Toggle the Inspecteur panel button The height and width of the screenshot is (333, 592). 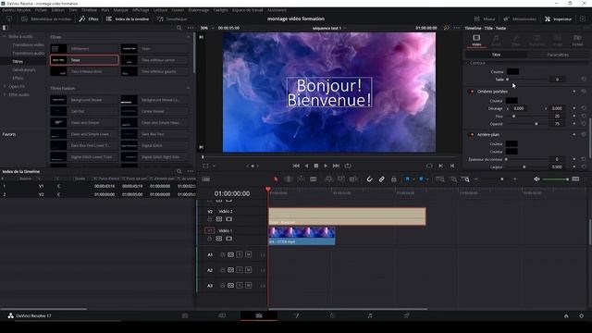coord(559,18)
